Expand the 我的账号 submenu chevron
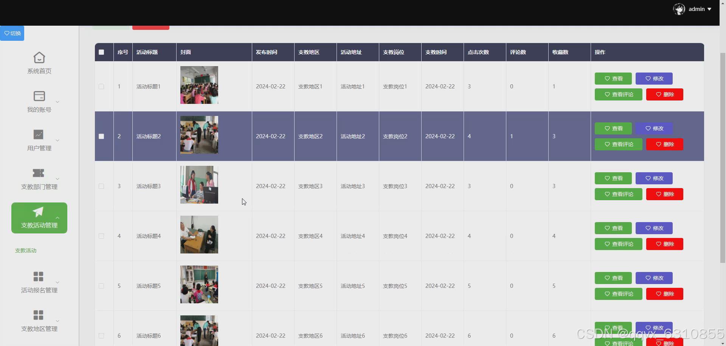 tap(57, 102)
